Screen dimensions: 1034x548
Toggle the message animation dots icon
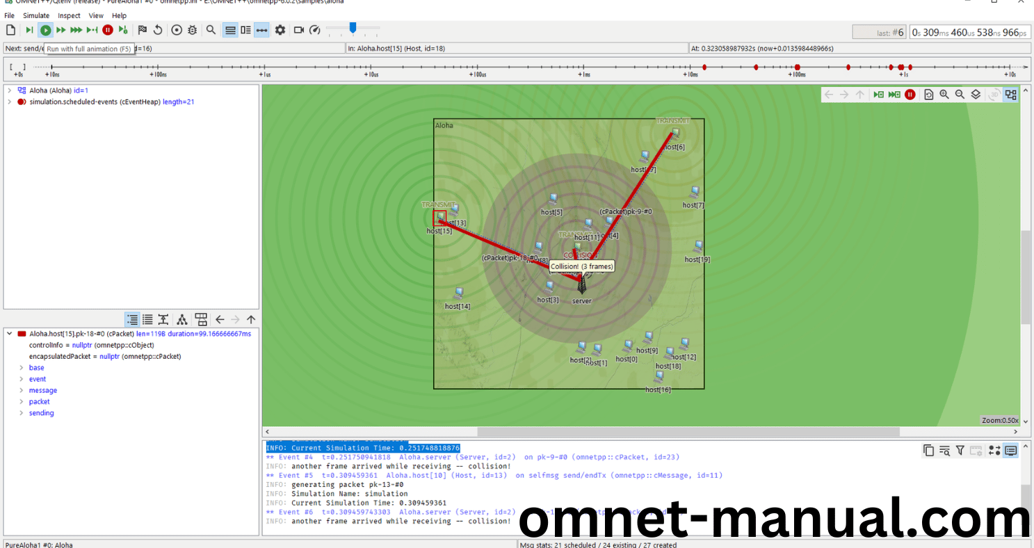tap(261, 30)
